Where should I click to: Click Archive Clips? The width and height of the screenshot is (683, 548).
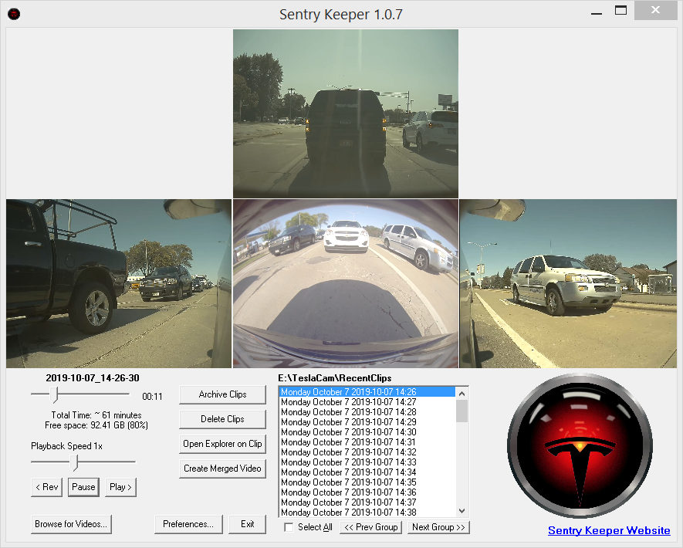coord(222,394)
